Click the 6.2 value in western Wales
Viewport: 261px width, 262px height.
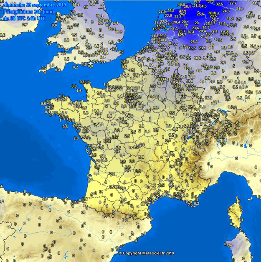[x=61, y=33]
